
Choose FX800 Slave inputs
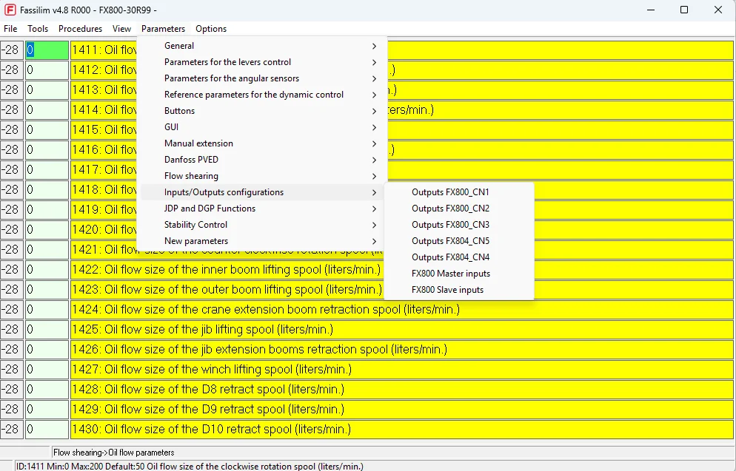tap(447, 290)
